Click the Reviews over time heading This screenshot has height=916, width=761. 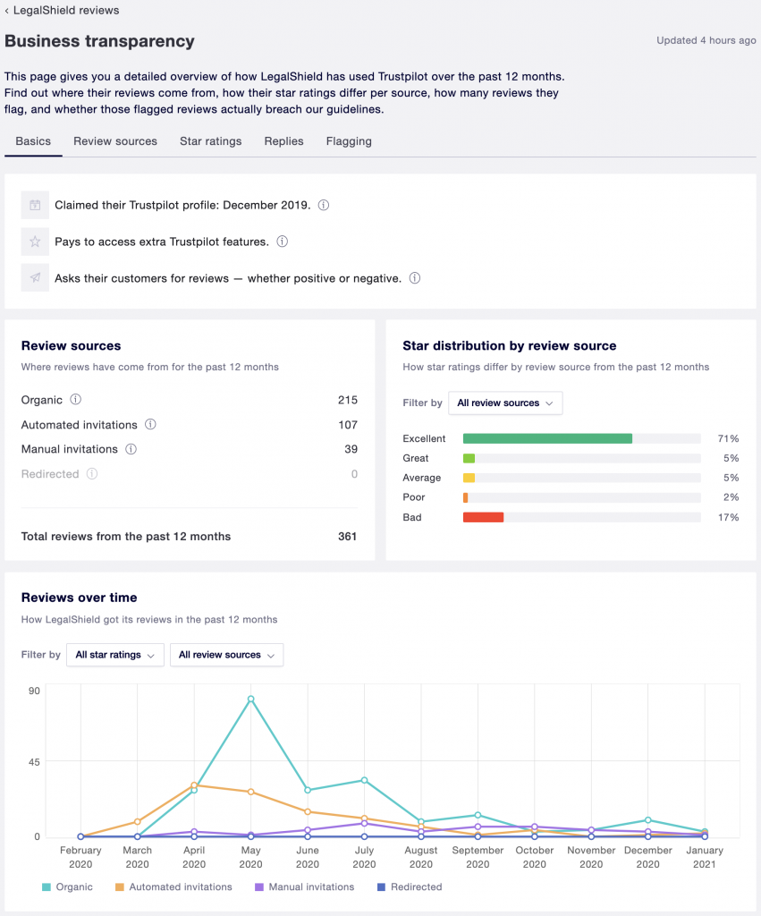[80, 598]
